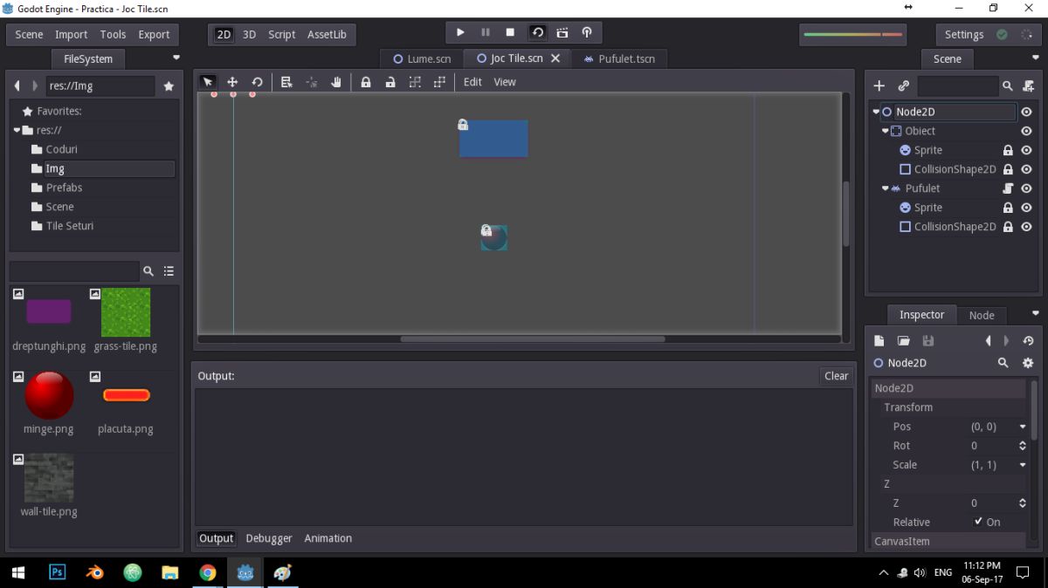Image resolution: width=1048 pixels, height=588 pixels.
Task: Pause the running scene
Action: [x=486, y=32]
